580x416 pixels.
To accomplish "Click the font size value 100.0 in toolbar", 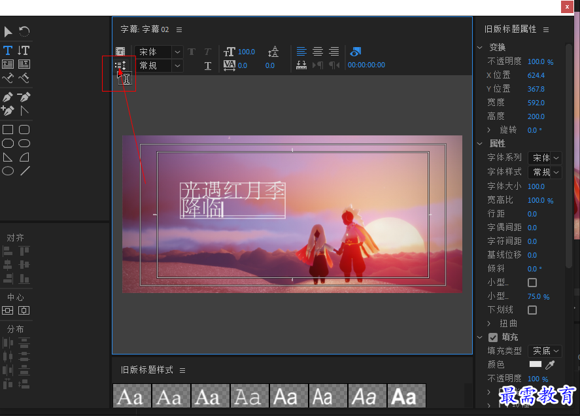I will (247, 52).
